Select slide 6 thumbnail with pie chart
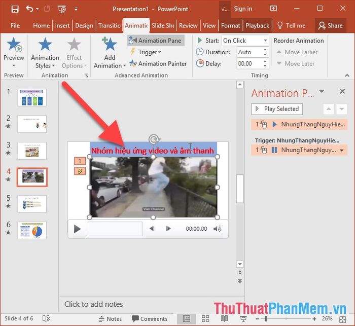Image resolution: width=355 pixels, height=326 pixels. point(32,231)
